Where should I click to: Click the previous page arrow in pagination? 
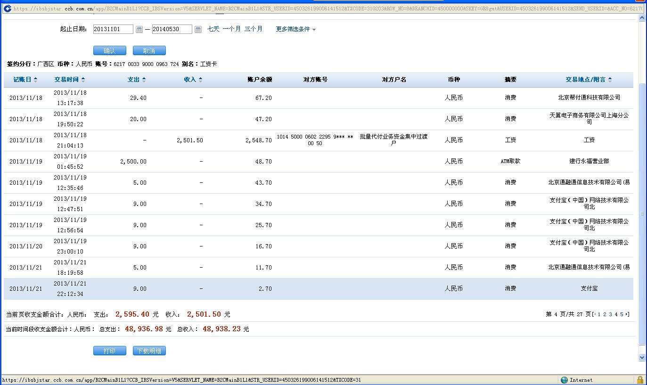point(595,314)
